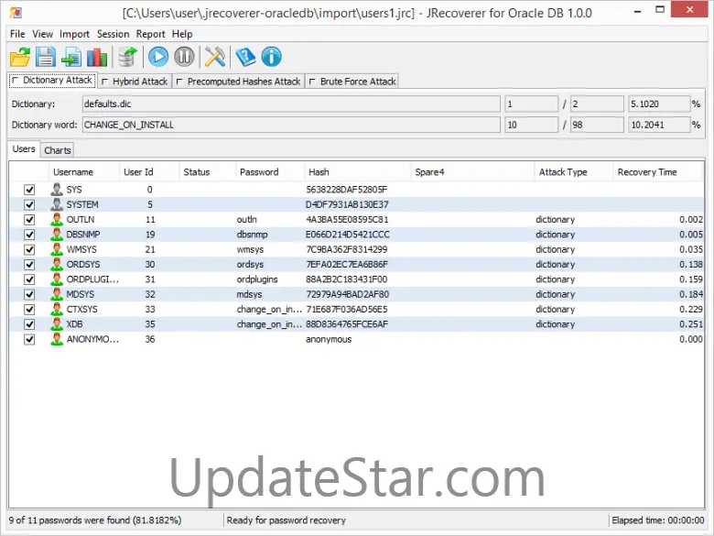714x536 pixels.
Task: Click the SYS user avatar icon
Action: [x=57, y=189]
